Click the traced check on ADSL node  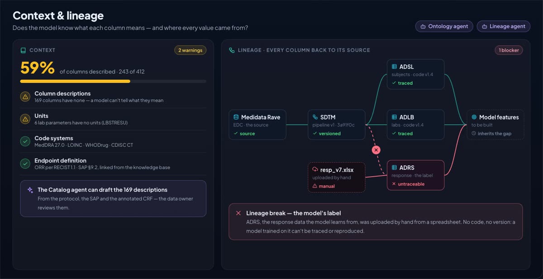click(394, 83)
